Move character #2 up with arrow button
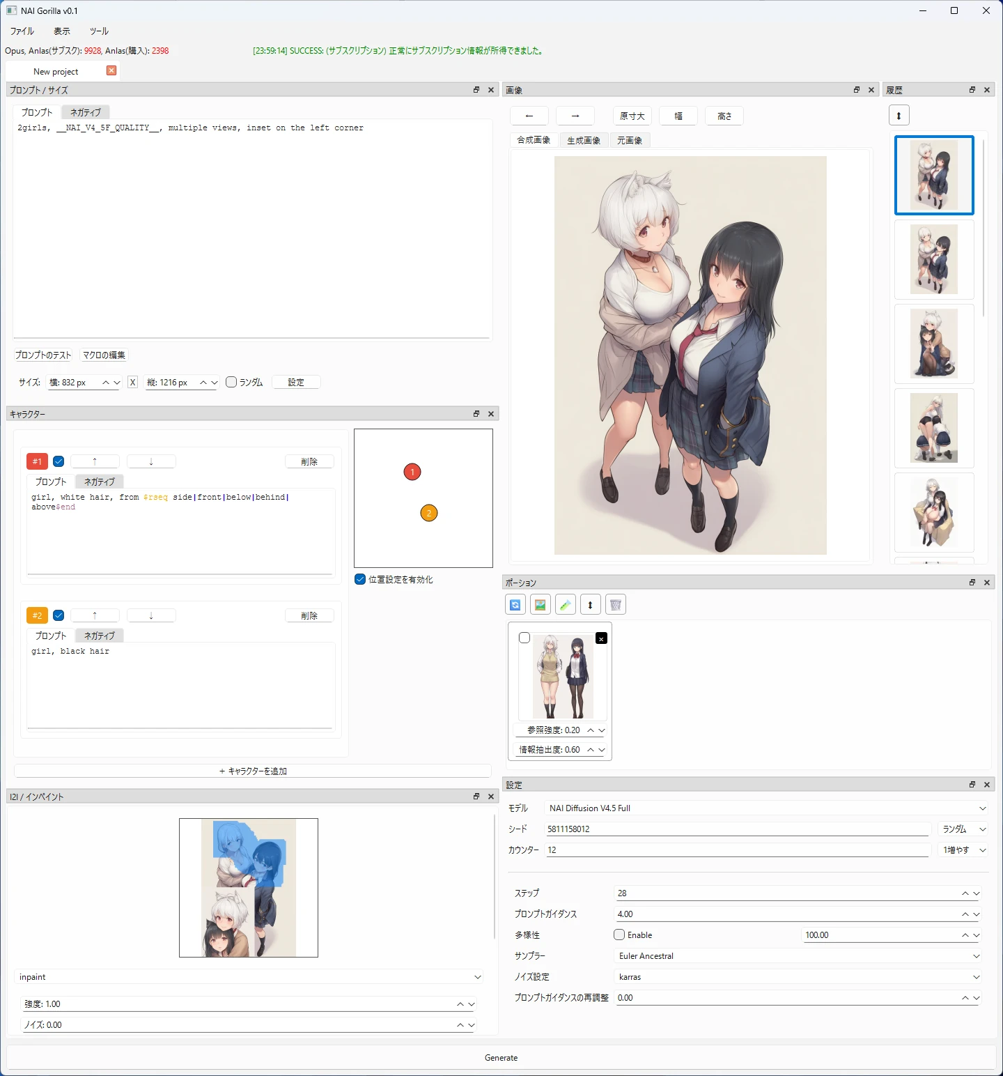The image size is (1003, 1076). point(95,615)
